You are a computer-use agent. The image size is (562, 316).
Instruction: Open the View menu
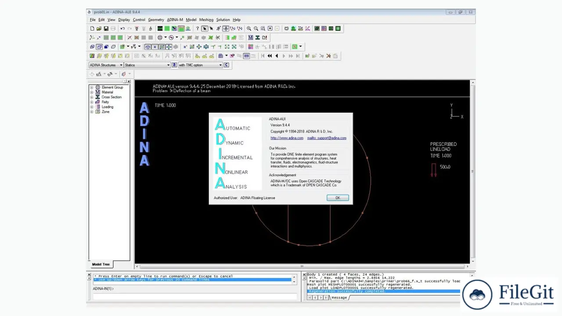click(112, 20)
